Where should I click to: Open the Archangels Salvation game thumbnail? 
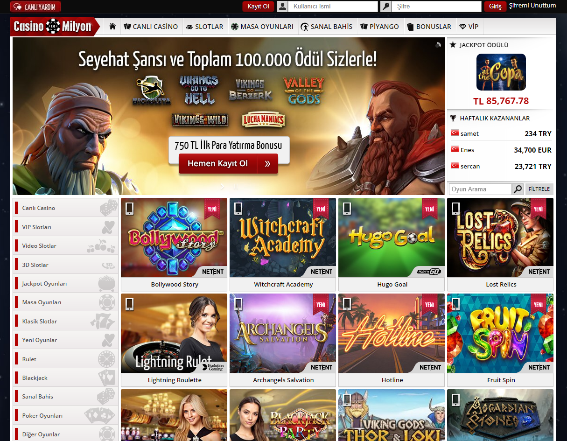(x=283, y=333)
